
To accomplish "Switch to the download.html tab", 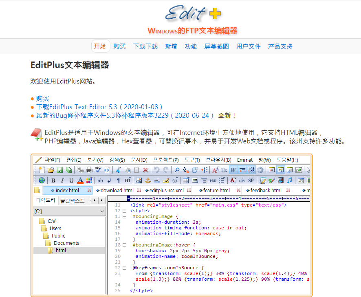I will point(117,190).
